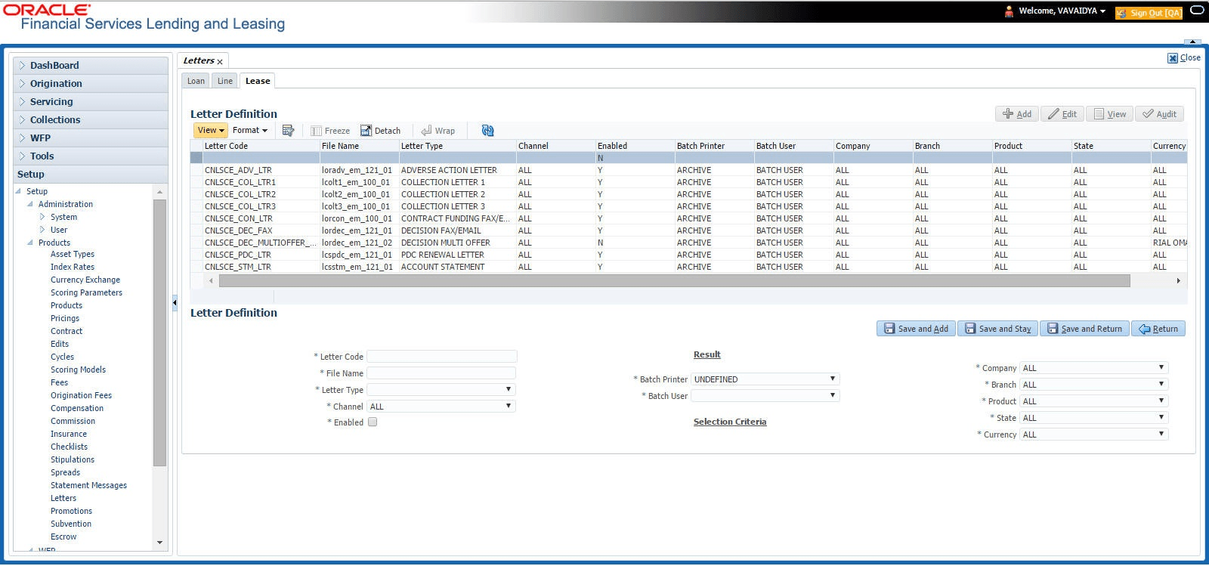Image resolution: width=1209 pixels, height=566 pixels.
Task: Open the Statement Messages link in sidebar
Action: [88, 485]
